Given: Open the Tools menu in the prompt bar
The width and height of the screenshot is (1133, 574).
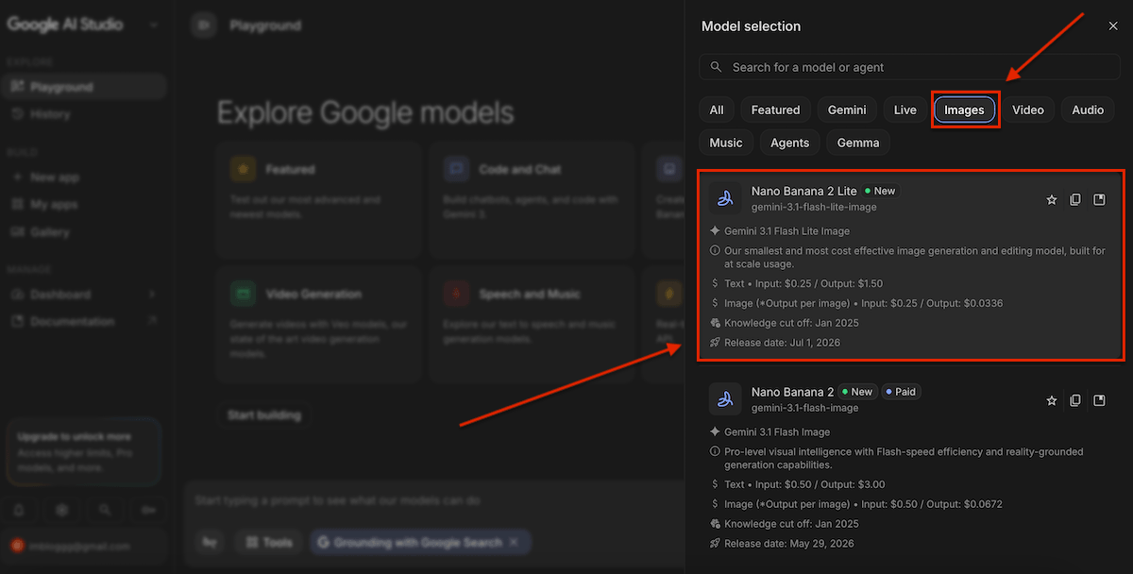Looking at the screenshot, I should (269, 542).
